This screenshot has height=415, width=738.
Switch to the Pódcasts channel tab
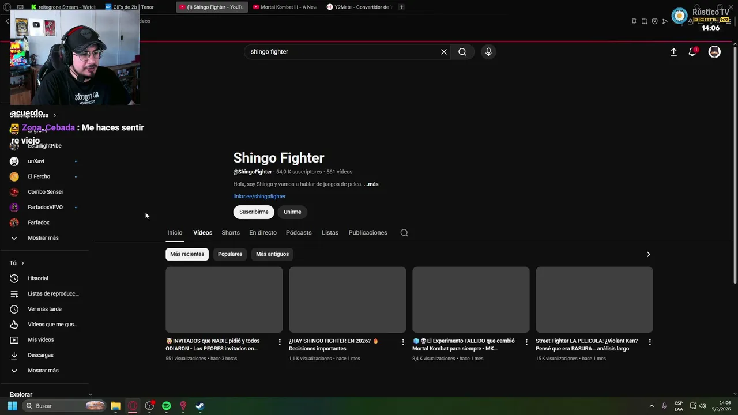click(299, 233)
